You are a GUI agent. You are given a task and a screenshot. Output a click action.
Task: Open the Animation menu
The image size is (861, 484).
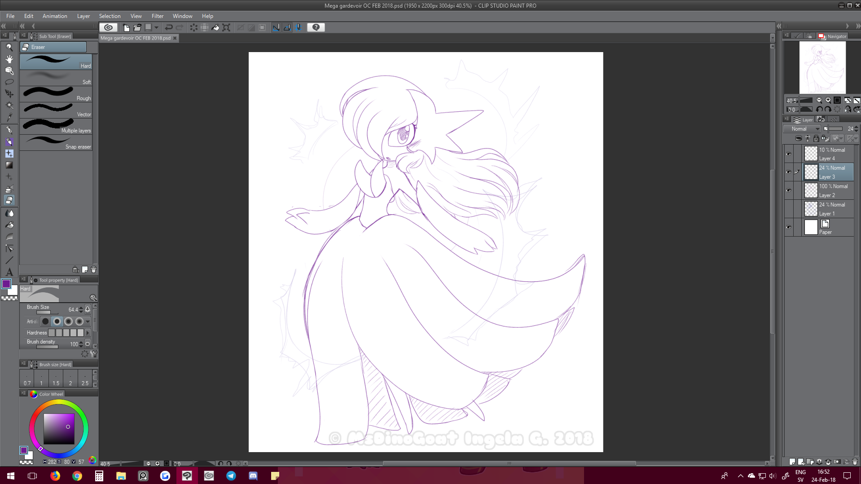click(x=55, y=16)
